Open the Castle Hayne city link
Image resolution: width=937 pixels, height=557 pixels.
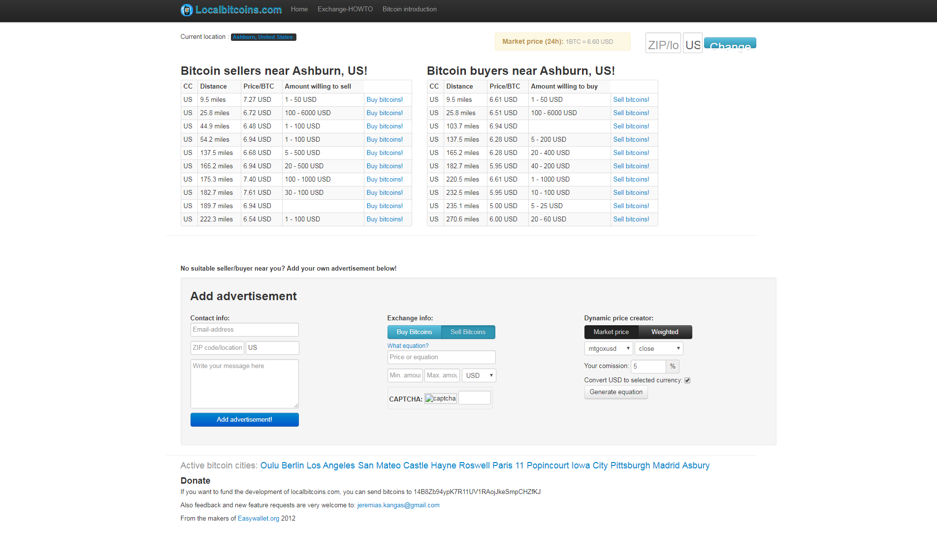429,465
